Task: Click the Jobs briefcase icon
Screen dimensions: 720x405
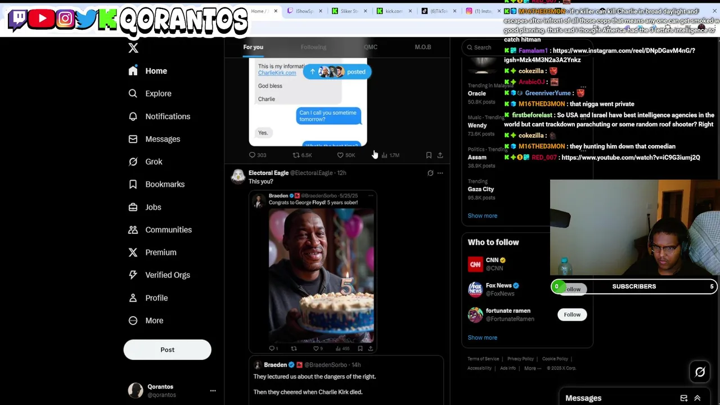Action: (x=133, y=207)
